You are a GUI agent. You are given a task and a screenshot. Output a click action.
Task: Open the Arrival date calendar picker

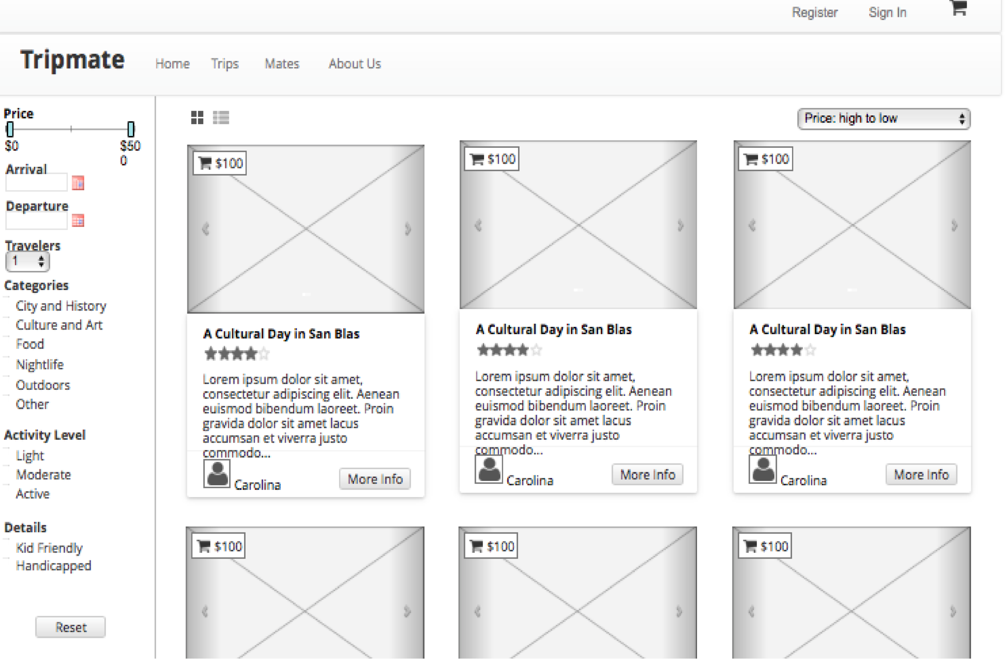click(78, 183)
